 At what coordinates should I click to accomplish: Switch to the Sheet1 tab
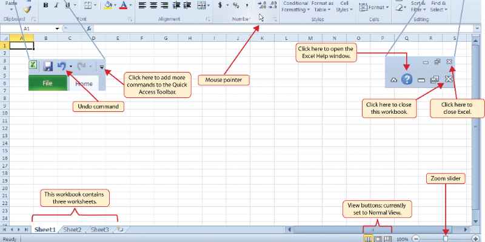pyautogui.click(x=45, y=230)
